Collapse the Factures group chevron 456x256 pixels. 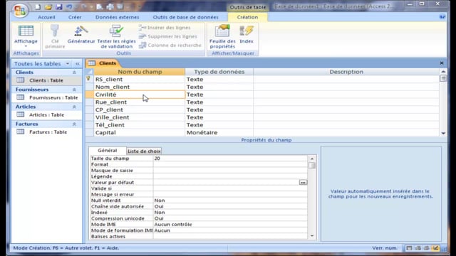[74, 124]
